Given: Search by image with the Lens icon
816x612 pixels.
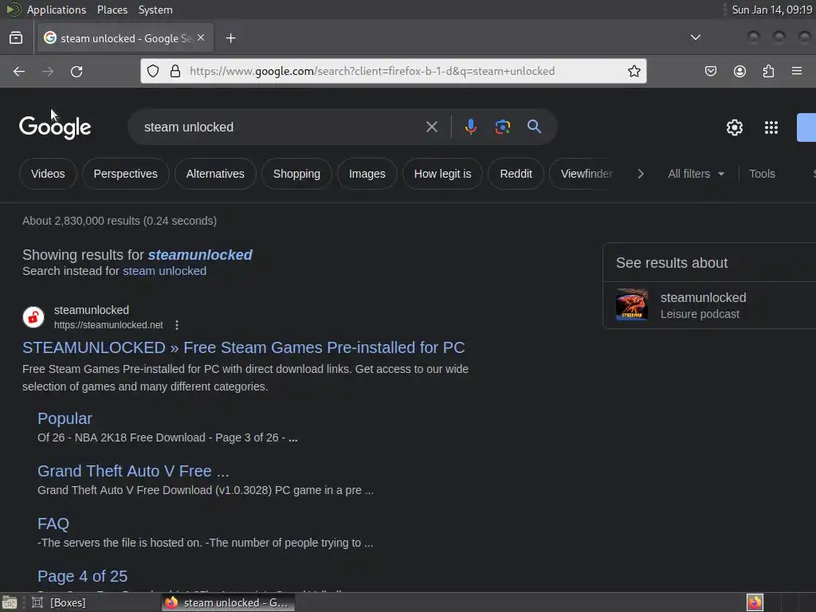Looking at the screenshot, I should [x=502, y=127].
